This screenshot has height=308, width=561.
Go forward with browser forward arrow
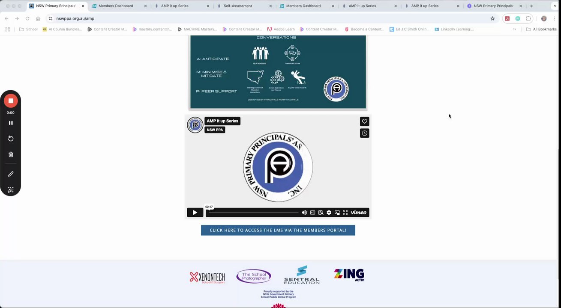coord(17,18)
